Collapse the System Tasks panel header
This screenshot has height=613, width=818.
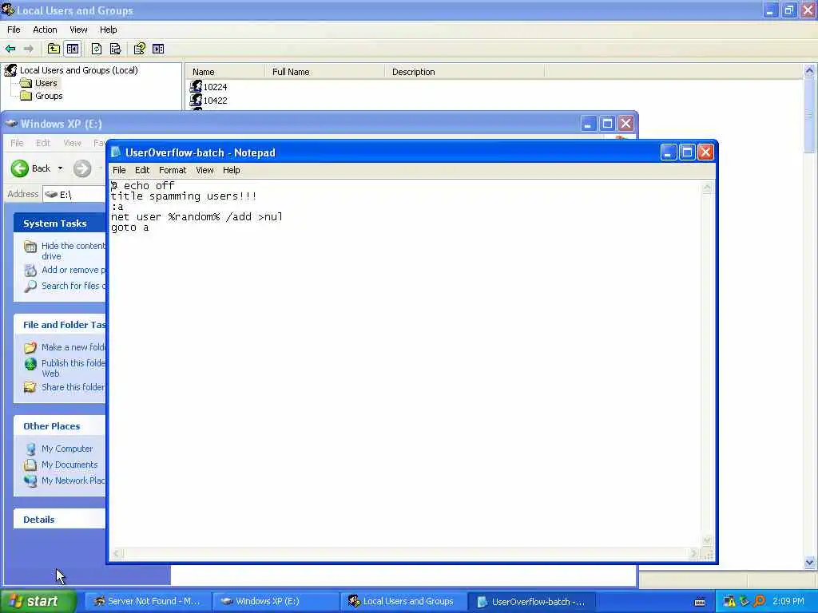tap(60, 223)
